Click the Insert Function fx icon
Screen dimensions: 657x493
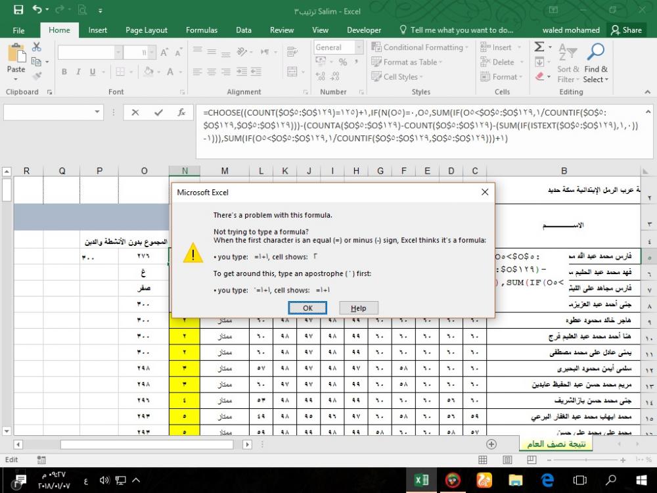[x=181, y=112]
